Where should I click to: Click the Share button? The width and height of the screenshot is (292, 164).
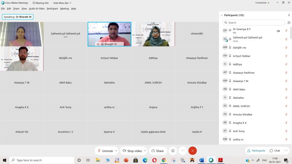click(158, 151)
